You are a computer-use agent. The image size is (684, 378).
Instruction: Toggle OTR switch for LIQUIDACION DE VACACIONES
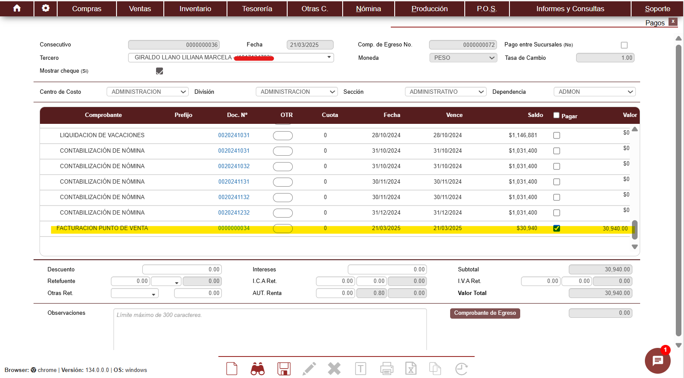283,135
